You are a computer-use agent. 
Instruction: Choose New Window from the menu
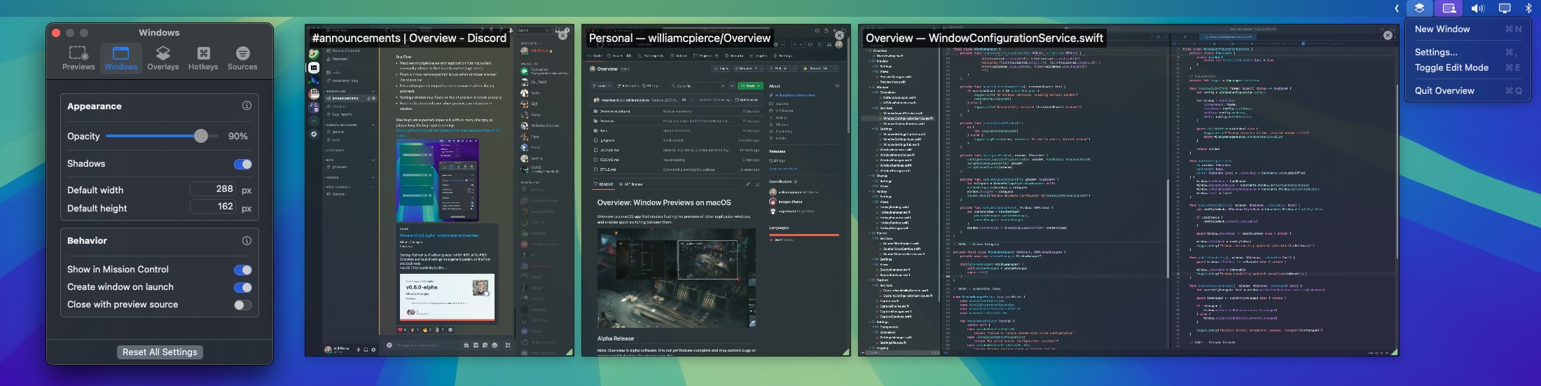pos(1467,29)
